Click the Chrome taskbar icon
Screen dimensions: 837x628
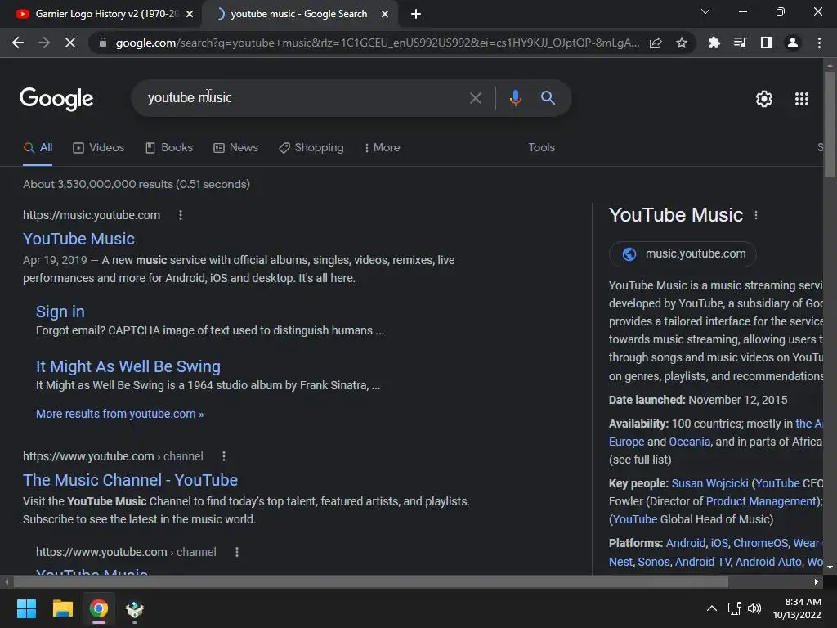[x=98, y=608]
